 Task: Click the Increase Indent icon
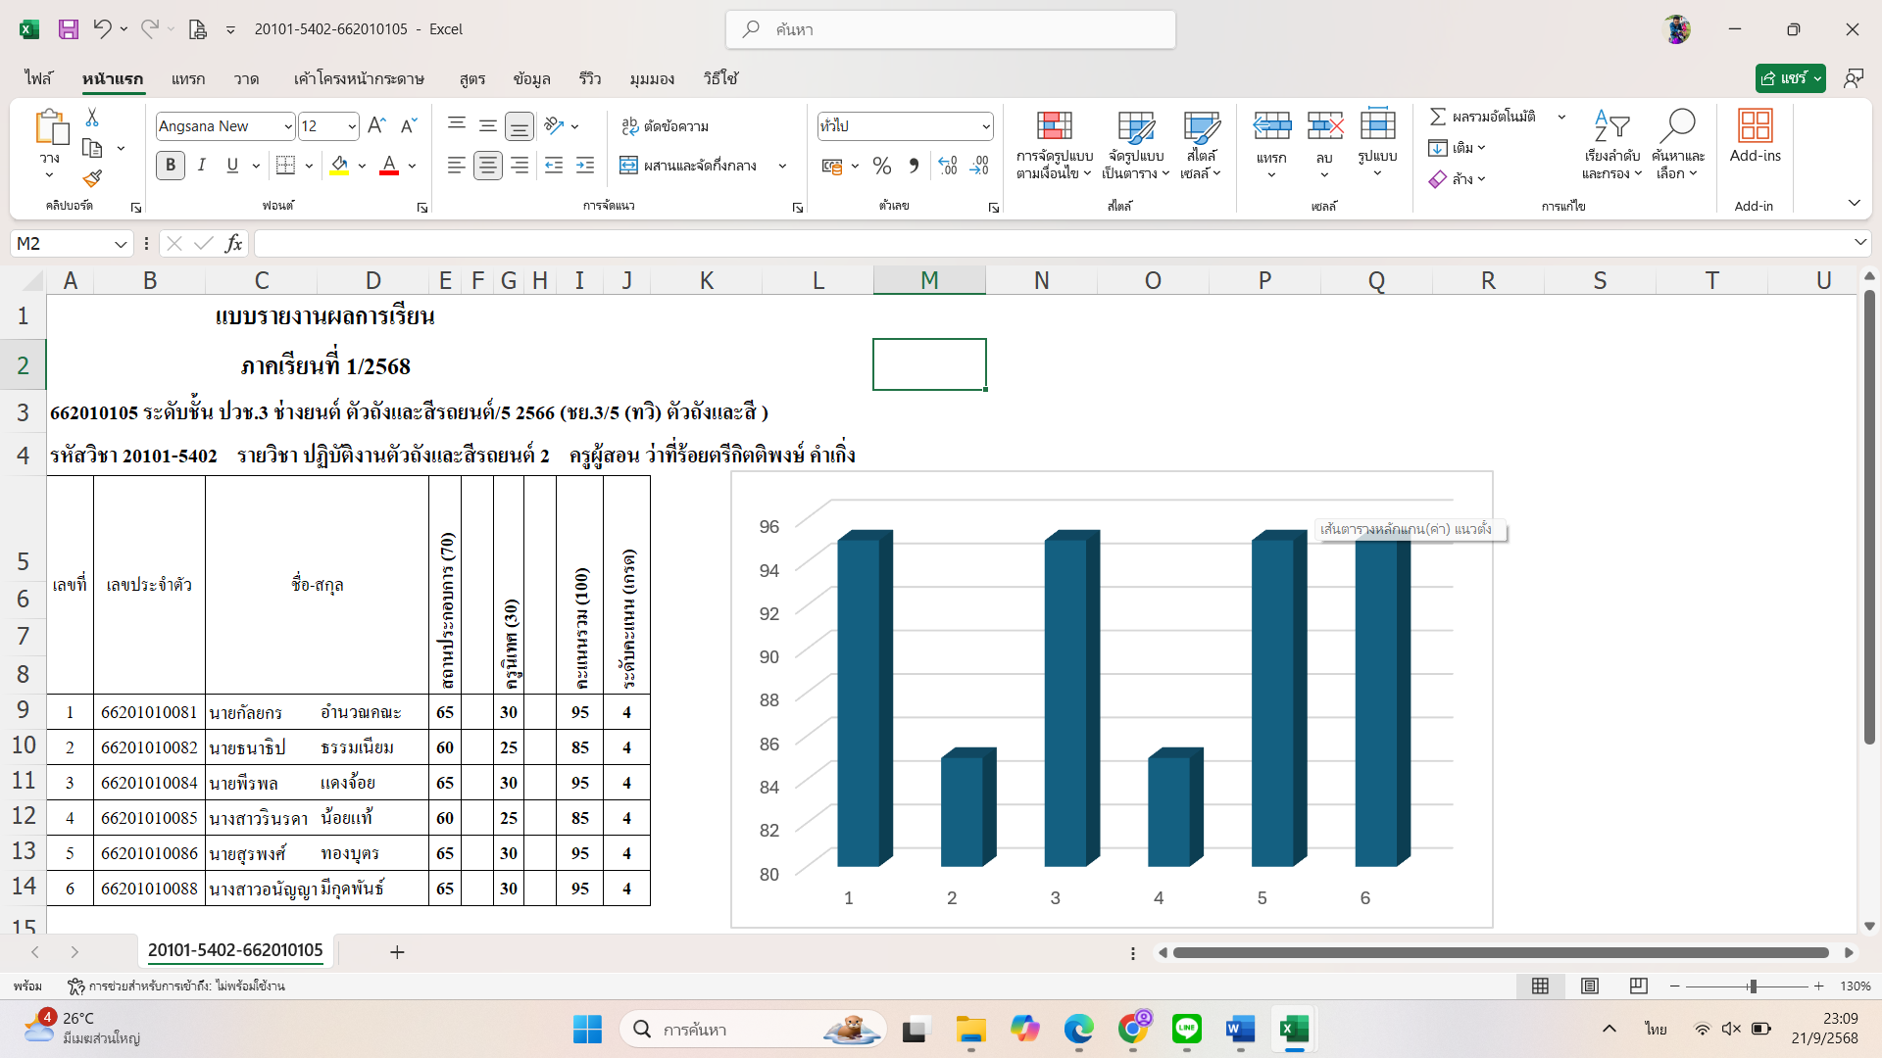tap(585, 166)
